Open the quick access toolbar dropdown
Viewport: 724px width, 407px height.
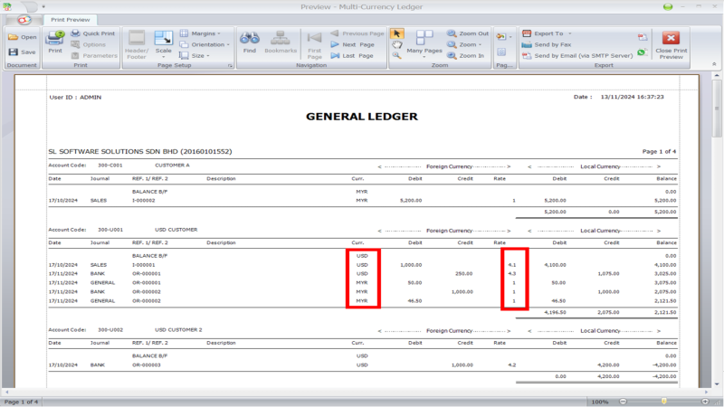pos(43,7)
